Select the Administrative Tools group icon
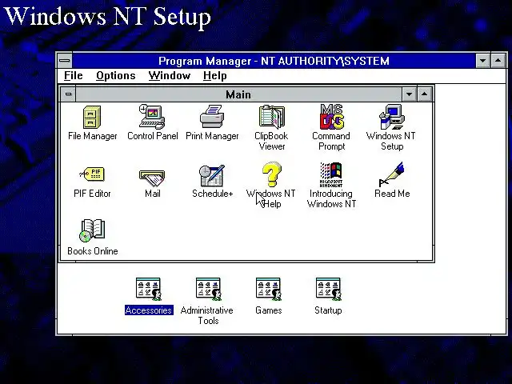512x384 pixels. coord(209,290)
